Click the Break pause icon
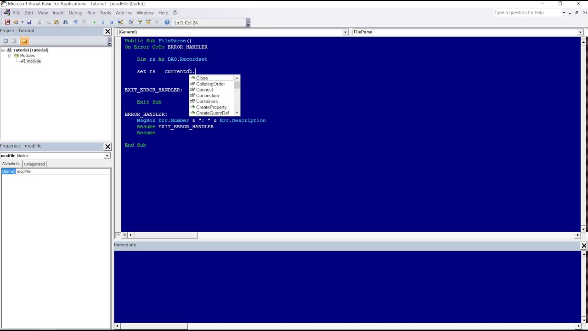This screenshot has height=331, width=588. point(103,22)
